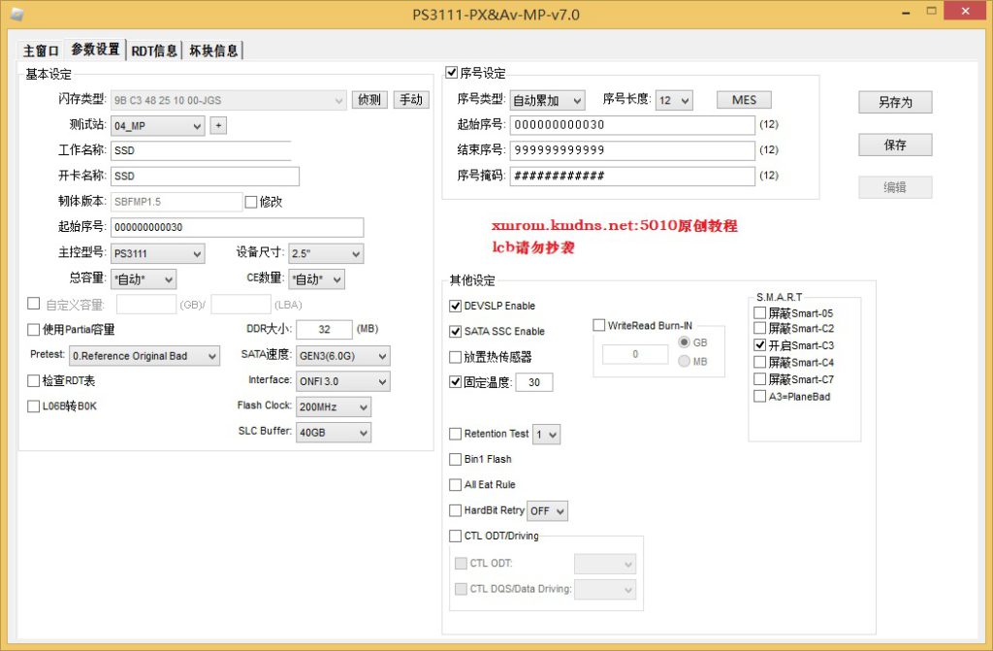Screen dimensions: 993x651
Task: Click the 另存为 button
Action: click(894, 102)
